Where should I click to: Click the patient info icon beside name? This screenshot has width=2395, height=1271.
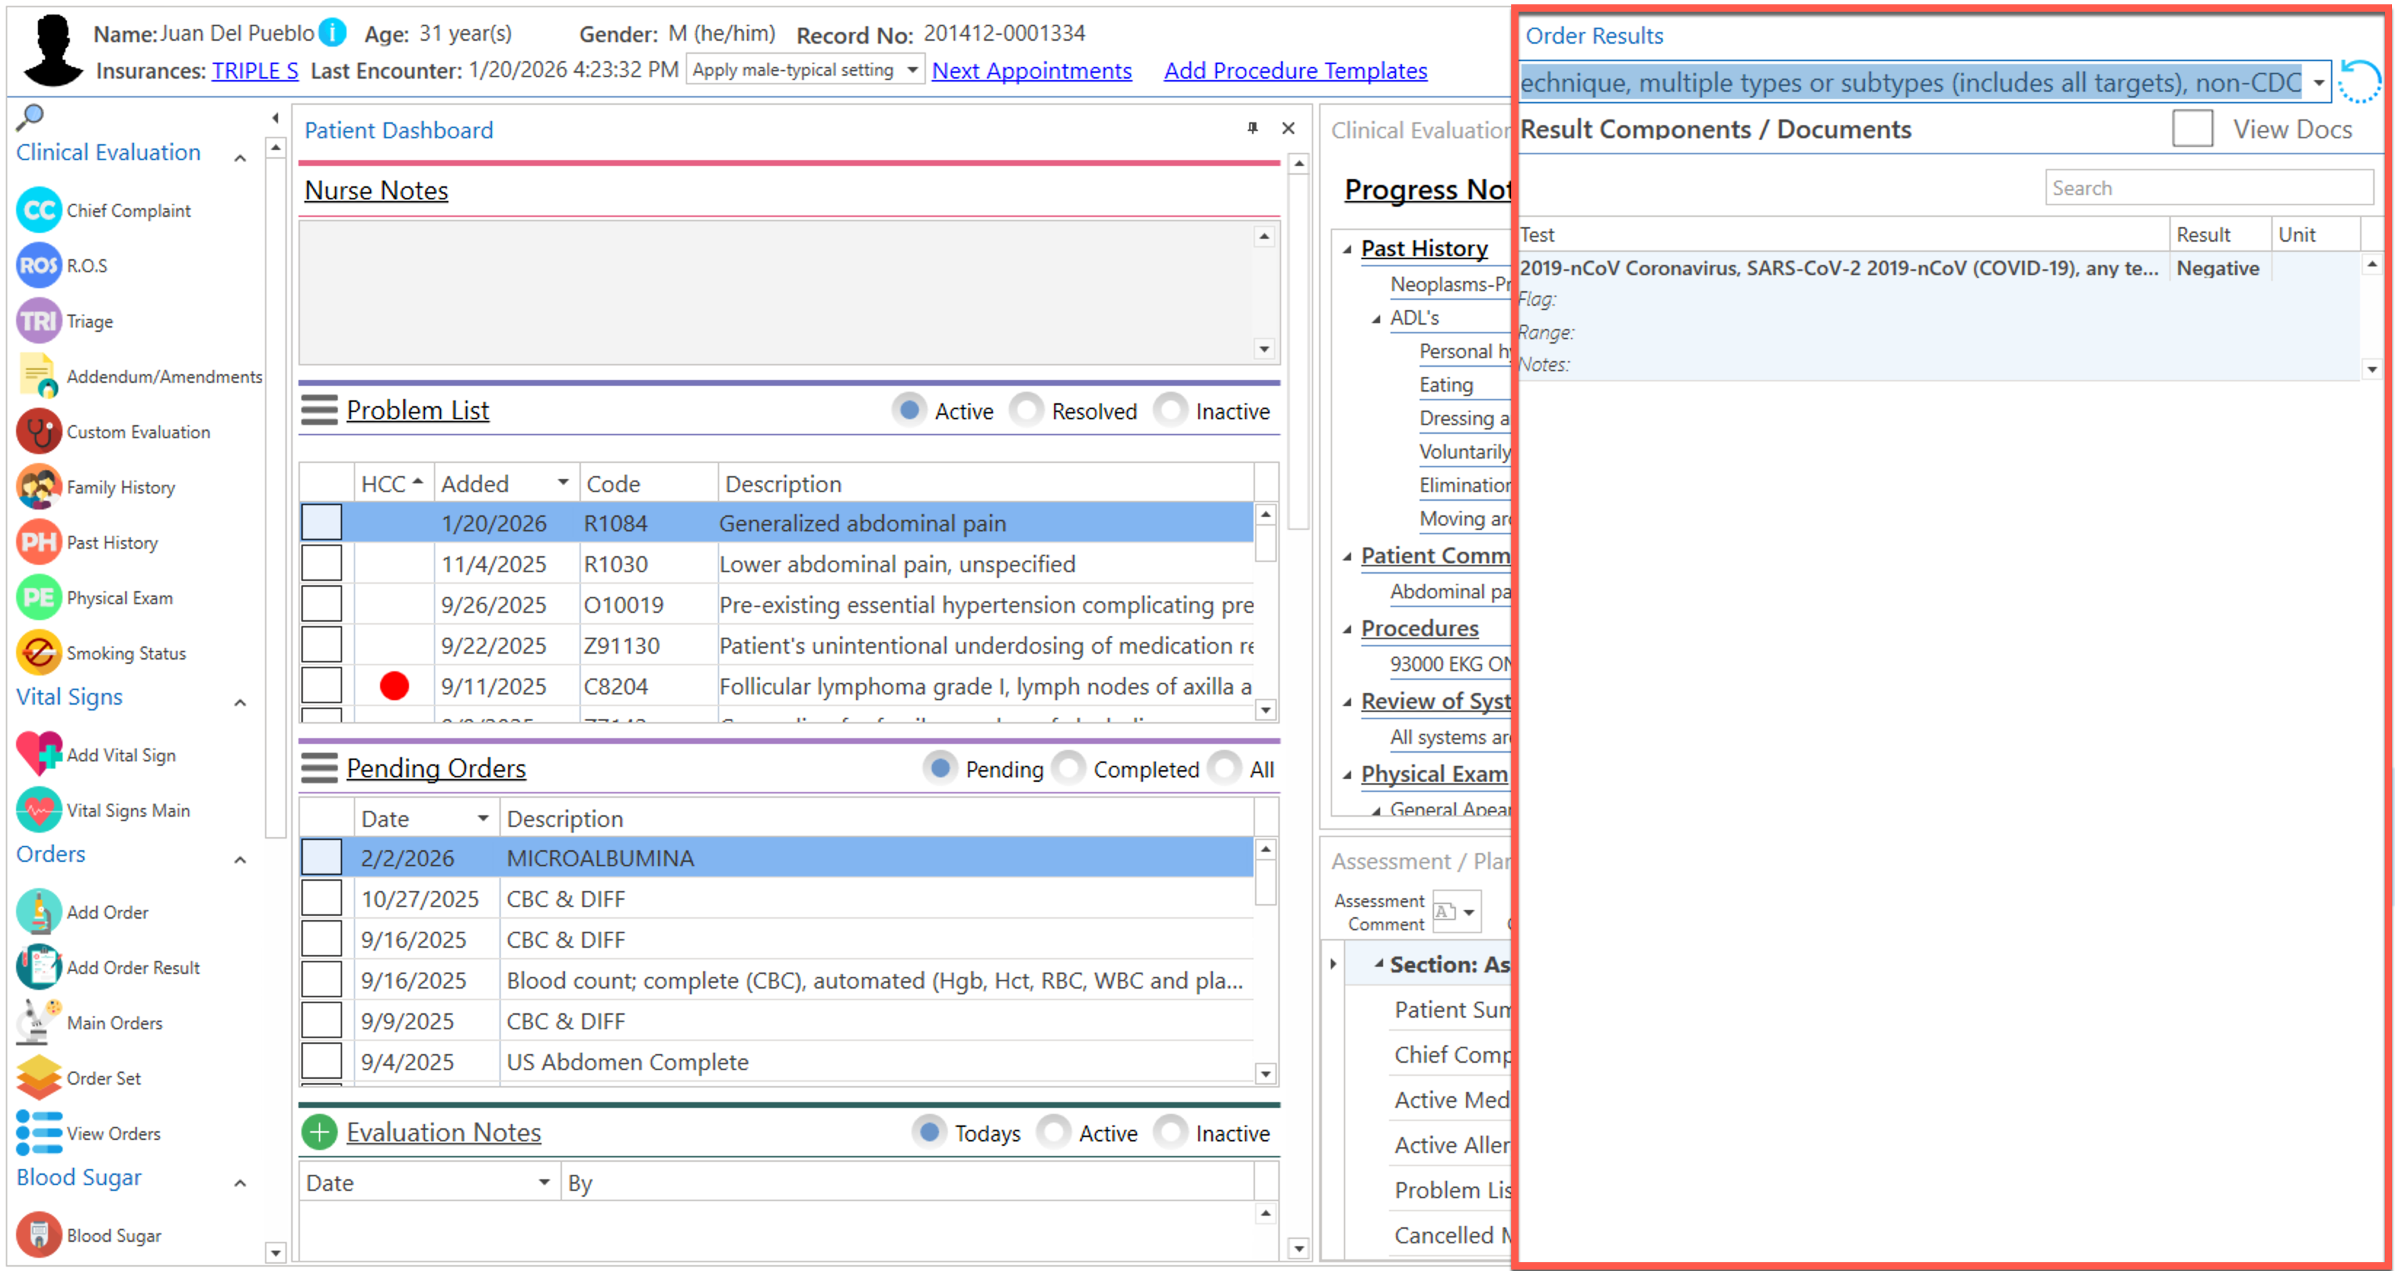pos(332,33)
